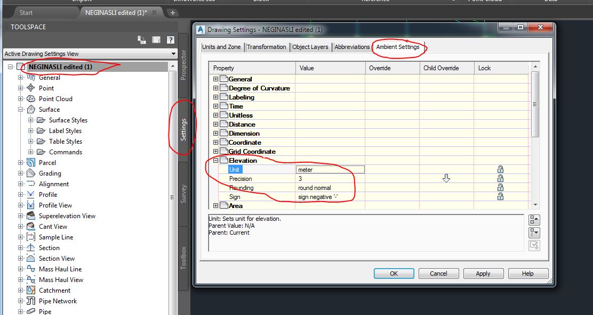Image resolution: width=593 pixels, height=315 pixels.
Task: Select the Profile item in settings tree
Action: [x=48, y=195]
